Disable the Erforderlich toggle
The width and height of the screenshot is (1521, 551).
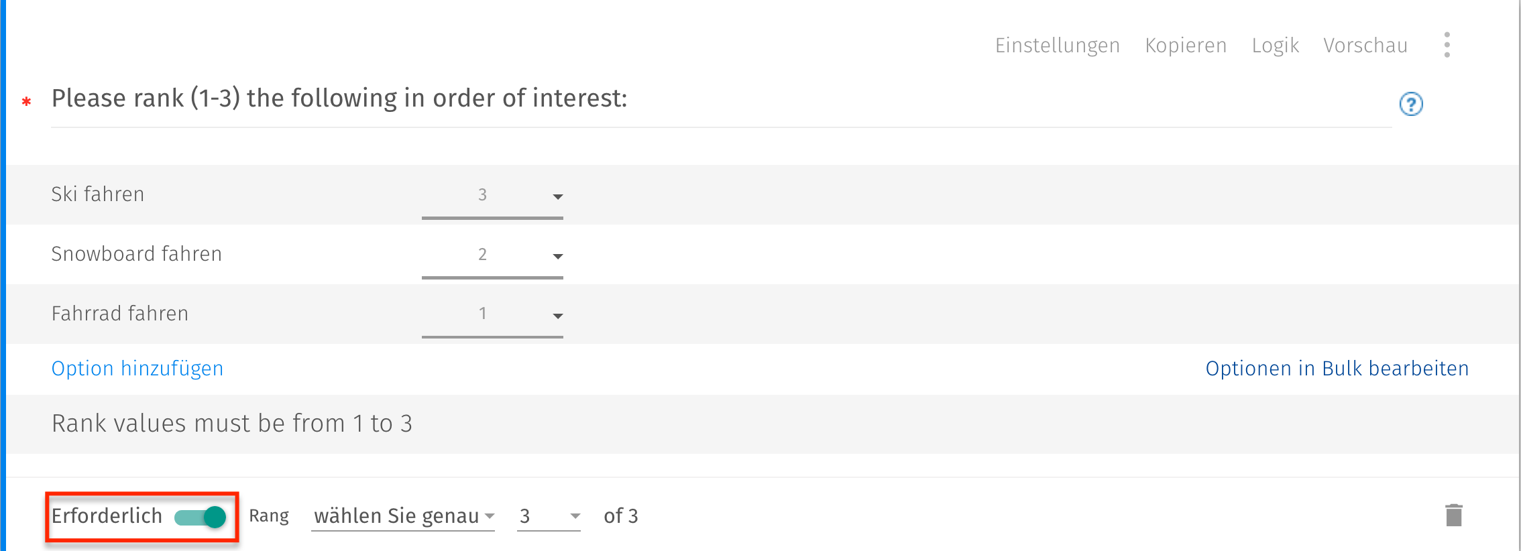(201, 516)
